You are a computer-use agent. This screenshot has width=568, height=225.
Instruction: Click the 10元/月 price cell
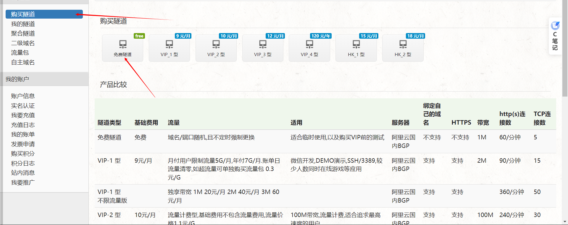point(145,215)
